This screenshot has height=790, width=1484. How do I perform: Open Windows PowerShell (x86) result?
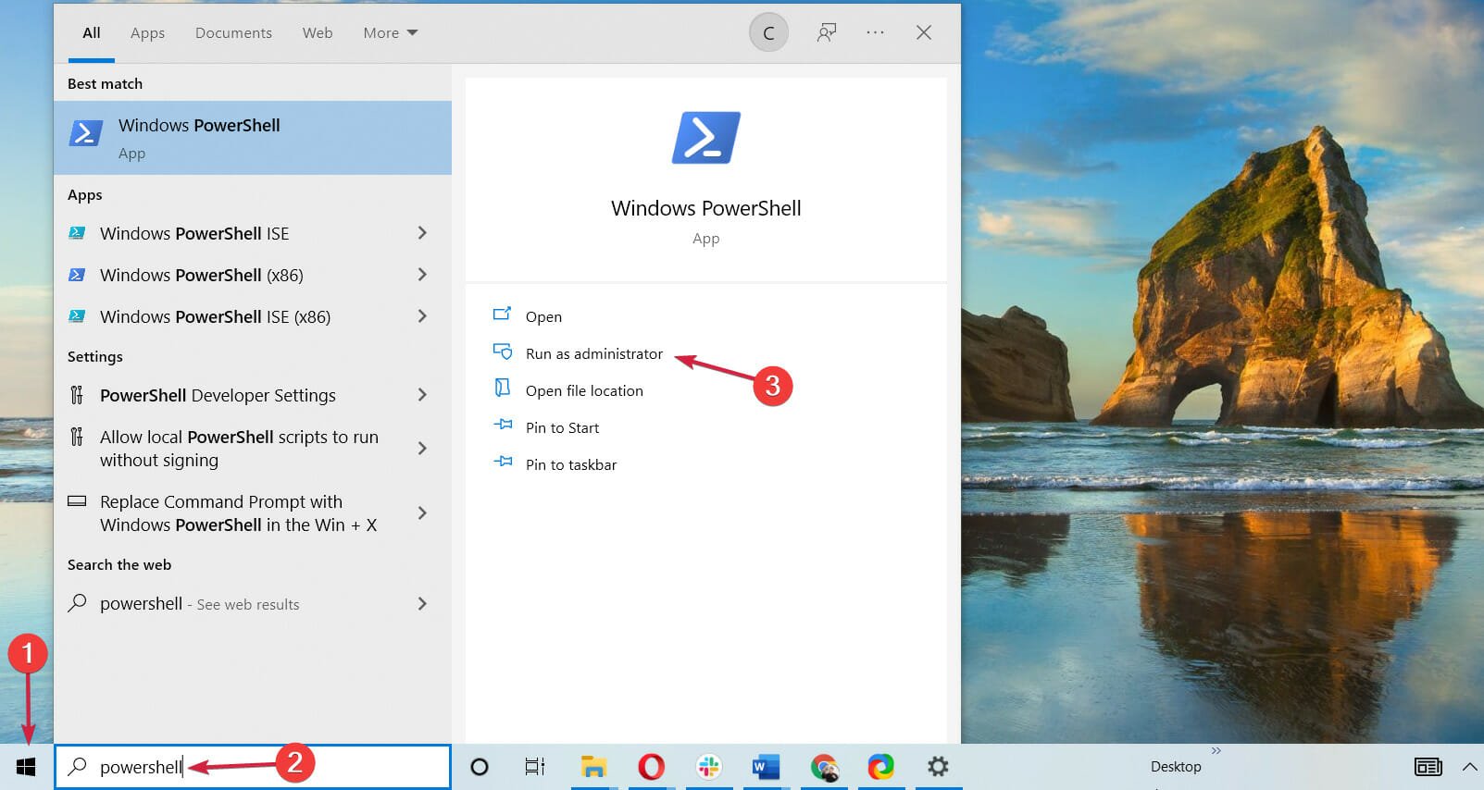coord(202,275)
